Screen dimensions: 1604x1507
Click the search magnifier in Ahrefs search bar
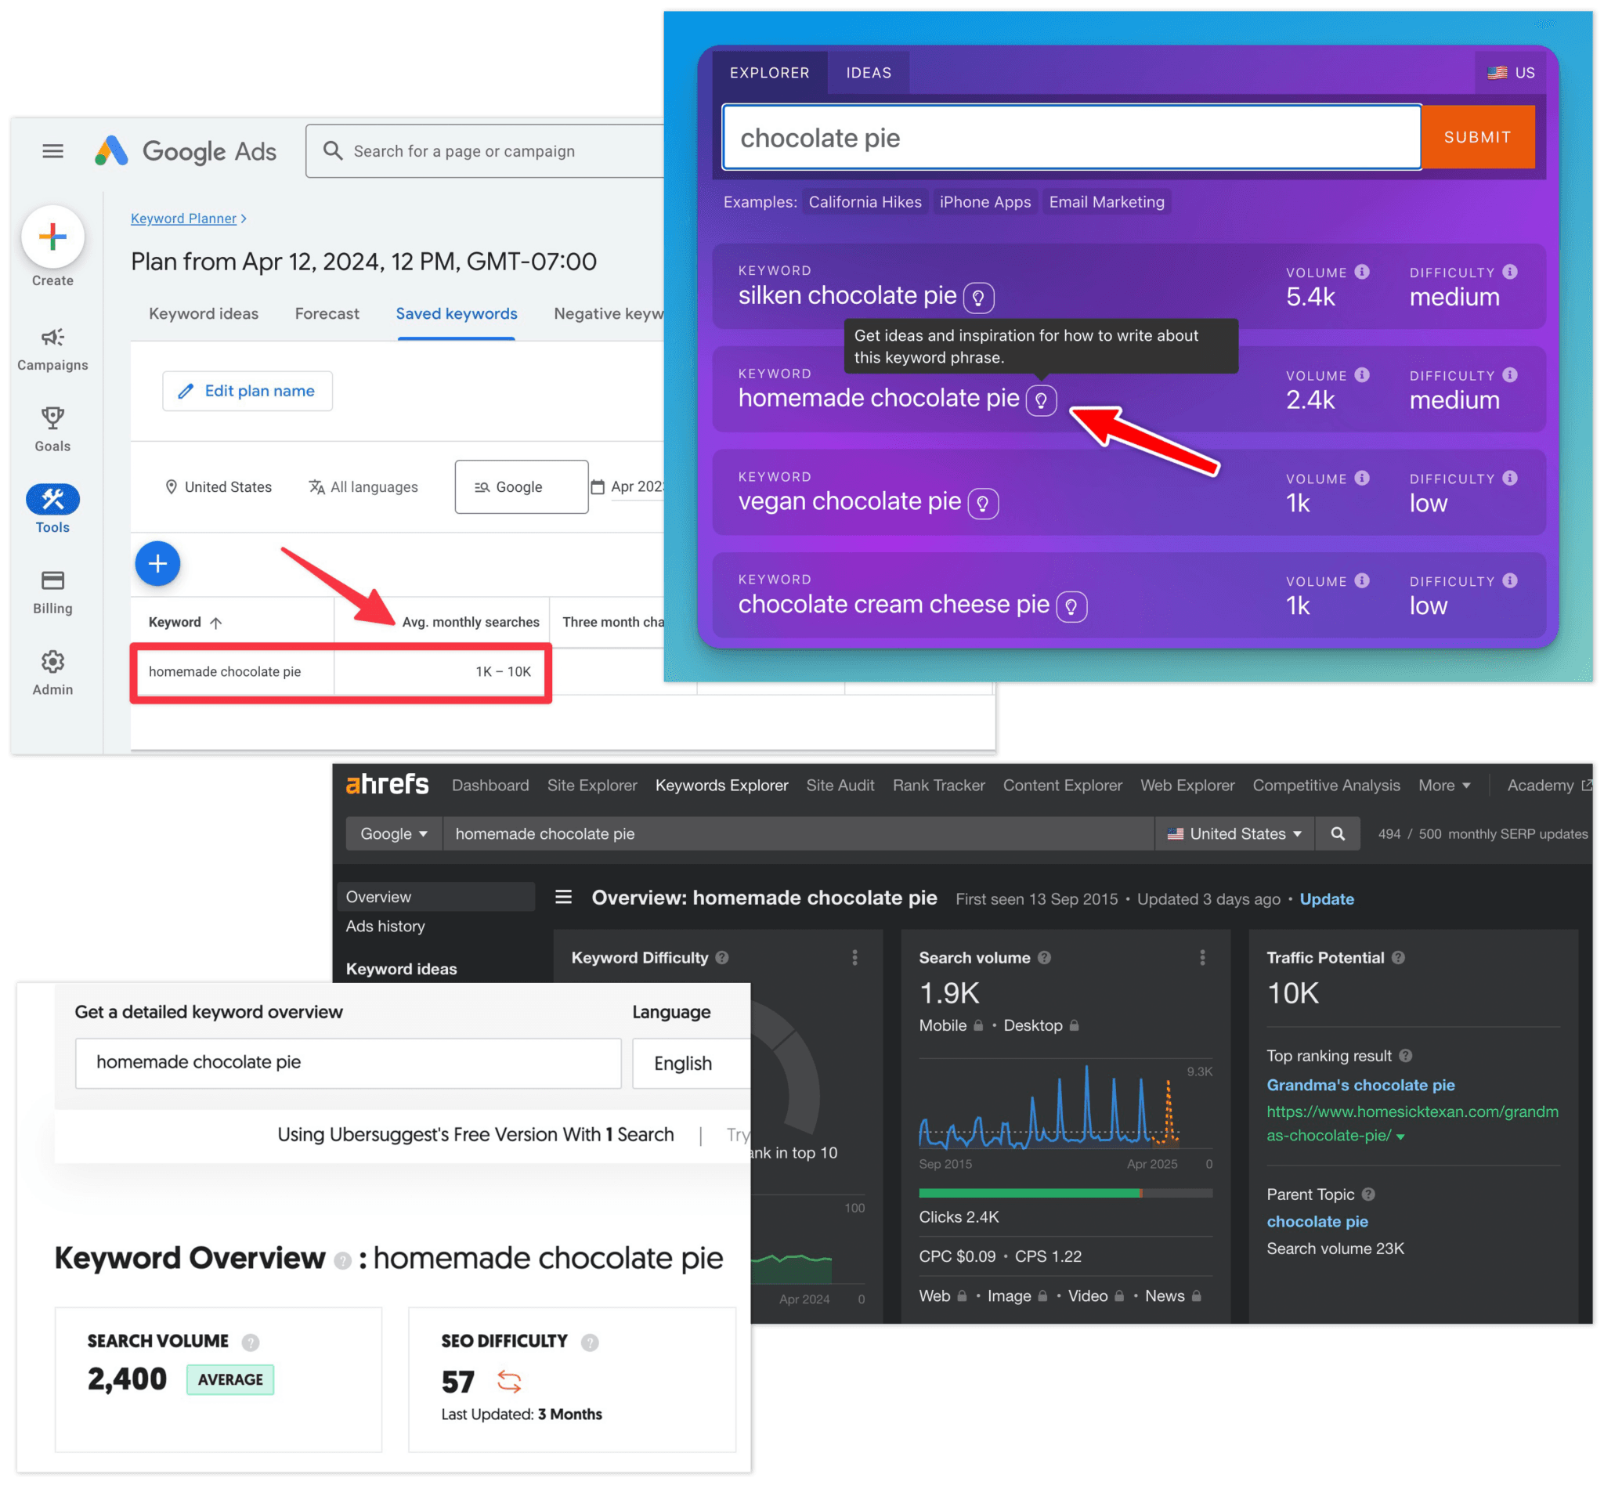[1338, 833]
